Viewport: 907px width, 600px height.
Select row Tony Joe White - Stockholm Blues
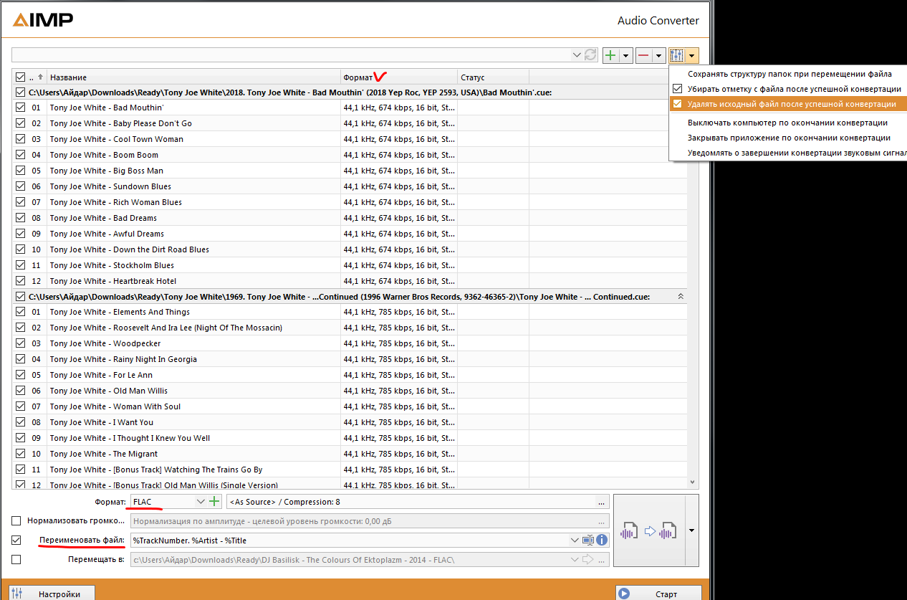(x=349, y=265)
